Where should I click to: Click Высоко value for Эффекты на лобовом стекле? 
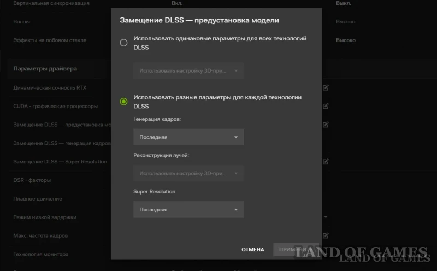pos(345,40)
